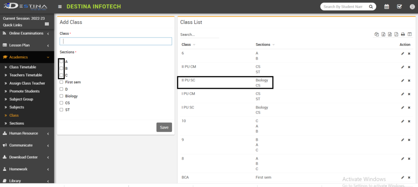Toggle the sidebar hamburger menu
Viewport: 418px width, 187px height.
[60, 7]
